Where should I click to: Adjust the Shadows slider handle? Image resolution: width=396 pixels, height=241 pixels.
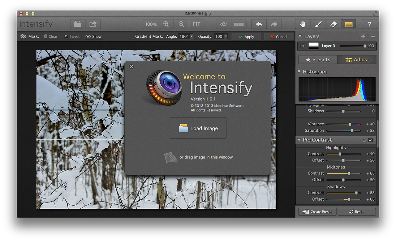point(343,111)
